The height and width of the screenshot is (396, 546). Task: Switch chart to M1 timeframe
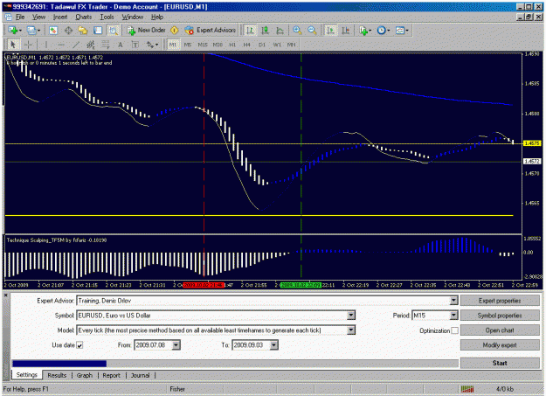[173, 45]
